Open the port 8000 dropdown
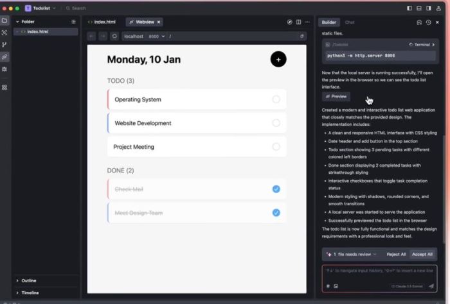450x304 pixels. [x=156, y=37]
